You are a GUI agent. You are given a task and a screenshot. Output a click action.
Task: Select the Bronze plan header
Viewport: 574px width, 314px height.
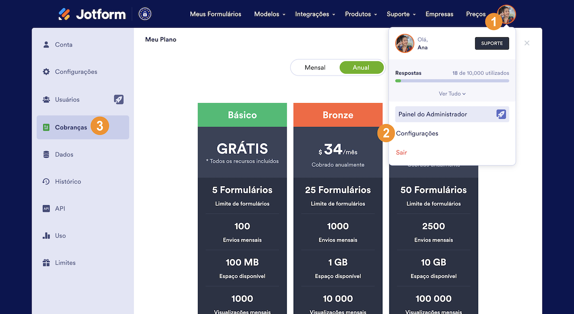[x=338, y=115]
